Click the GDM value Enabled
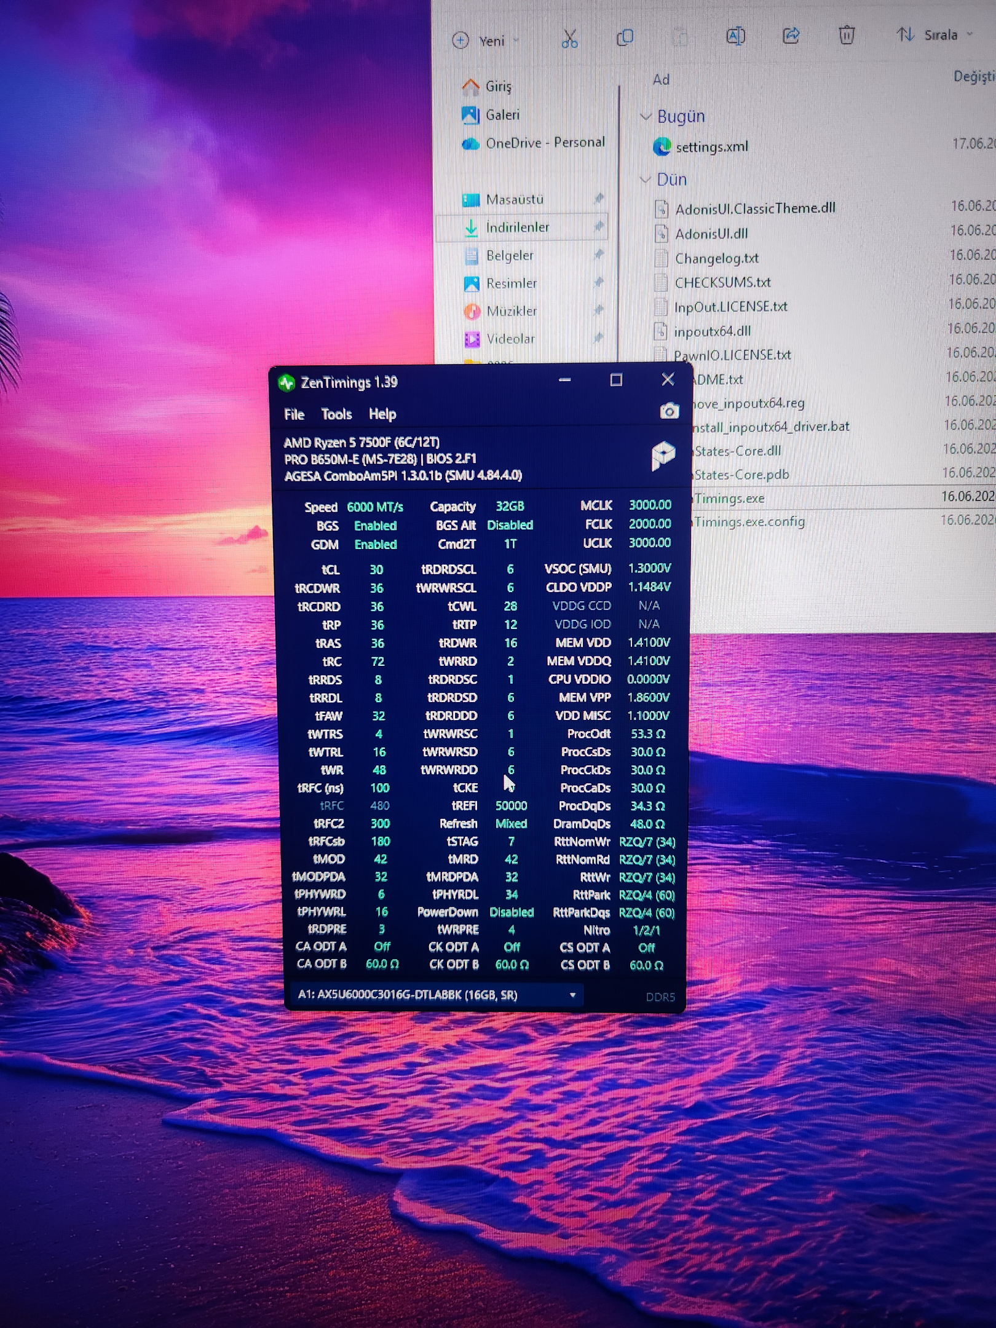 [376, 545]
